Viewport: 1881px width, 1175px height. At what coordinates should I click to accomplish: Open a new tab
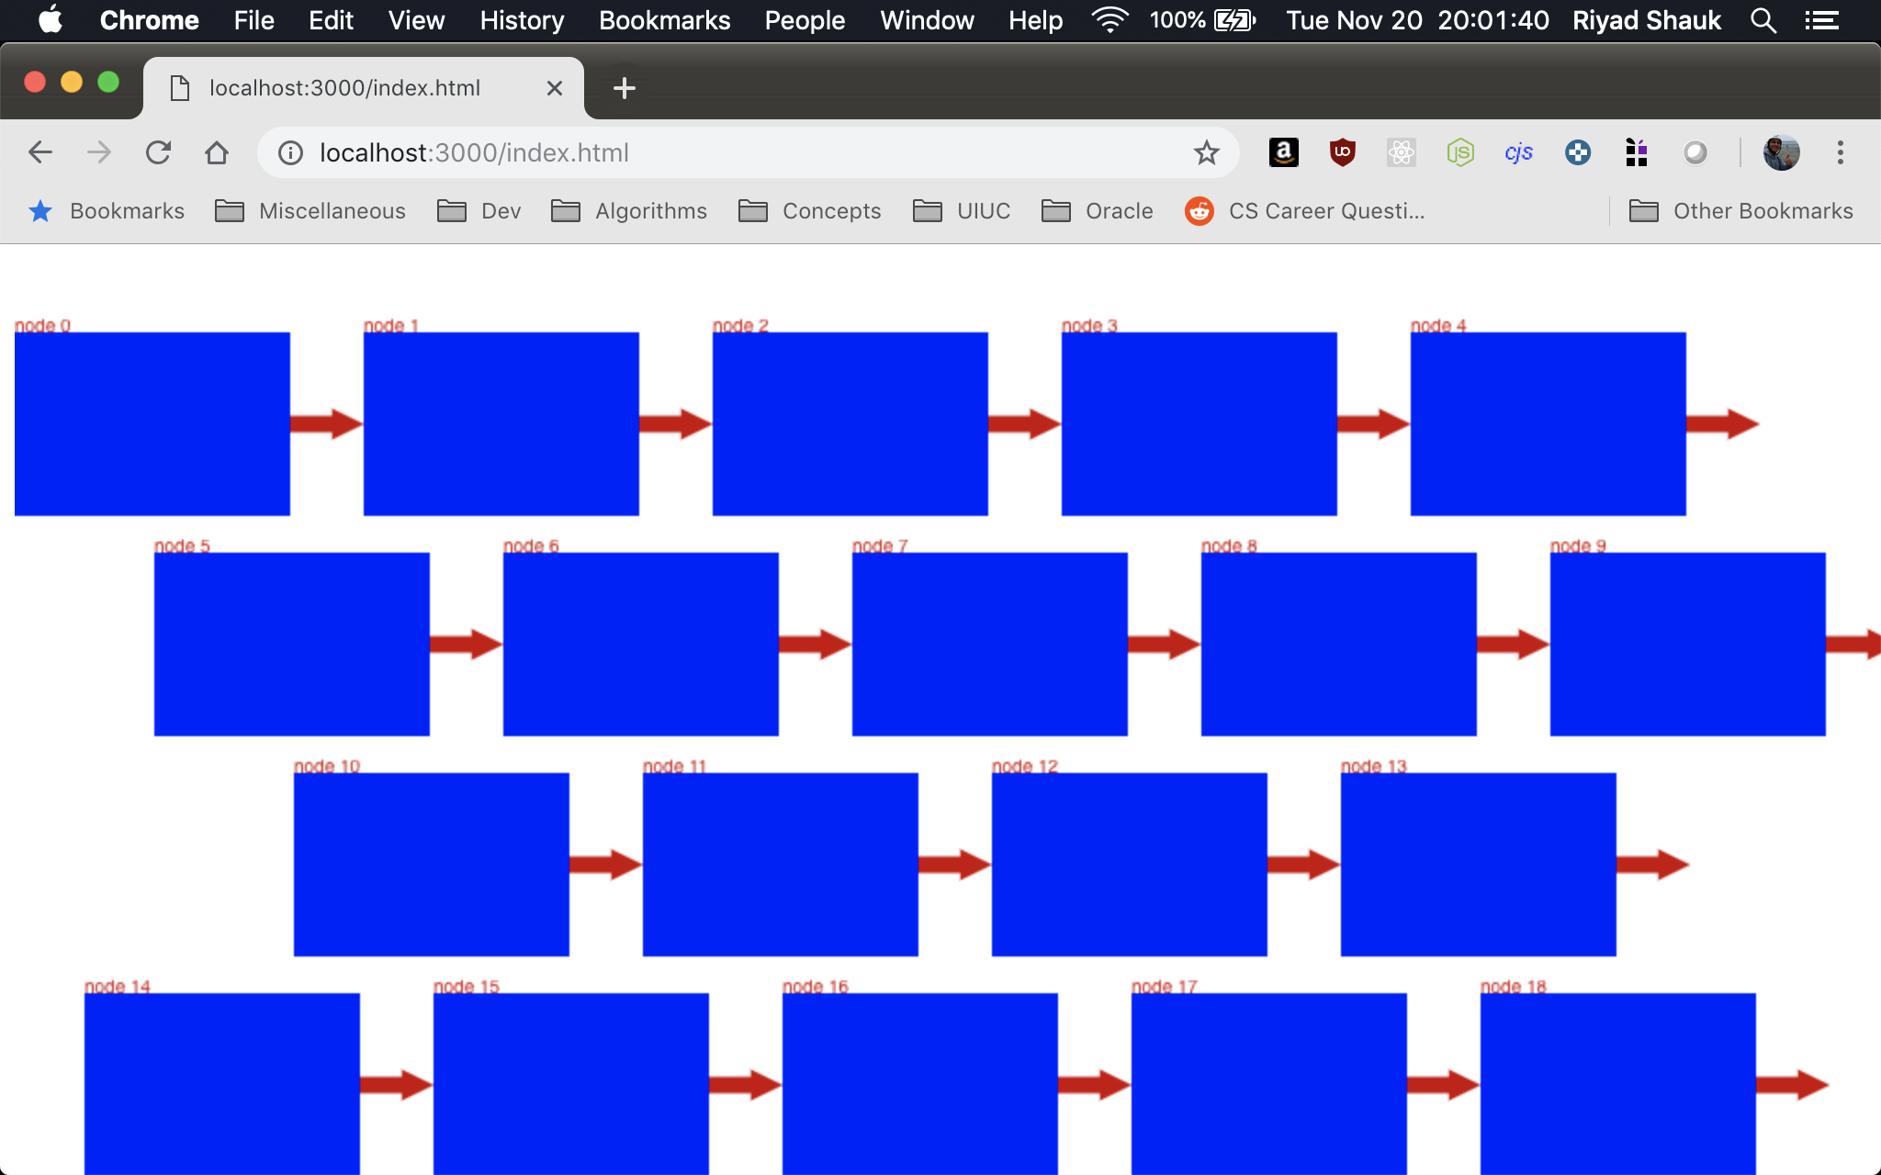click(624, 88)
